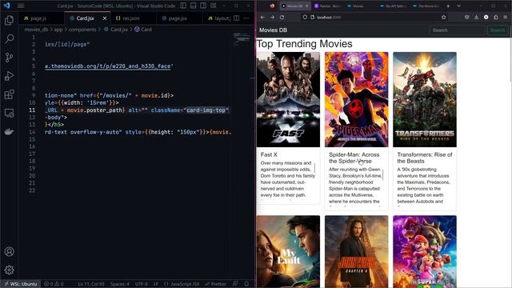Open the VS Code hamburger application menu
Viewport: 512px width, 288px height.
coord(21,6)
